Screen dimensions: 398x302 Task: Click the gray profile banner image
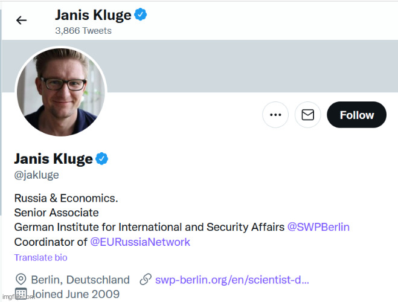pyautogui.click(x=254, y=65)
